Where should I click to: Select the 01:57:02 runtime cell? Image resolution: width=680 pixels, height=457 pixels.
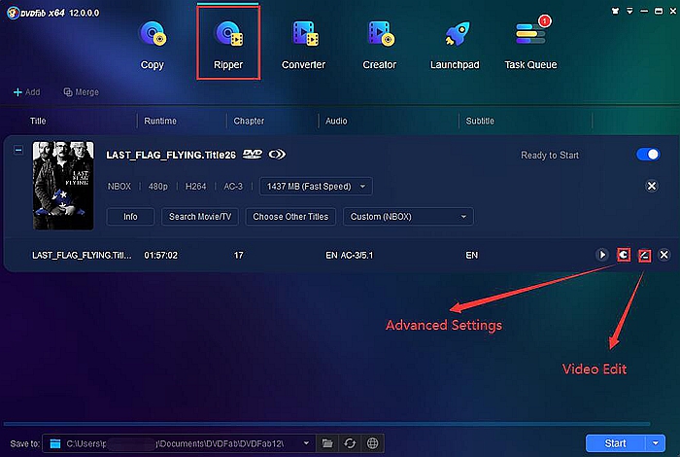tap(161, 255)
